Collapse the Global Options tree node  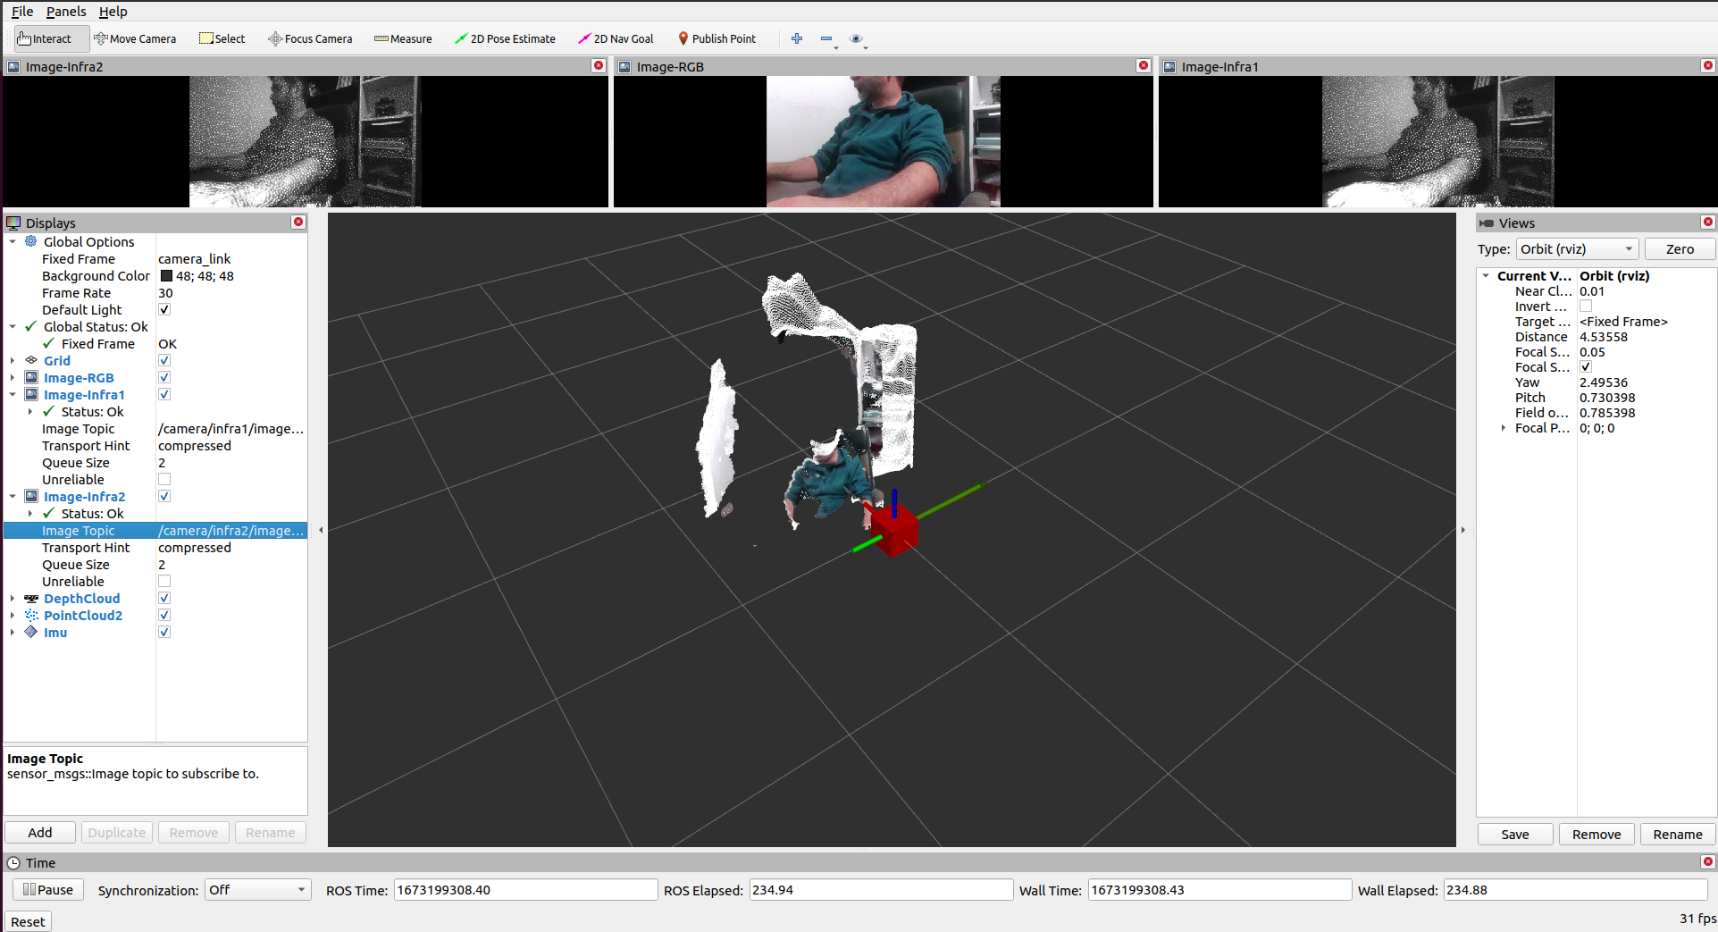coord(13,242)
